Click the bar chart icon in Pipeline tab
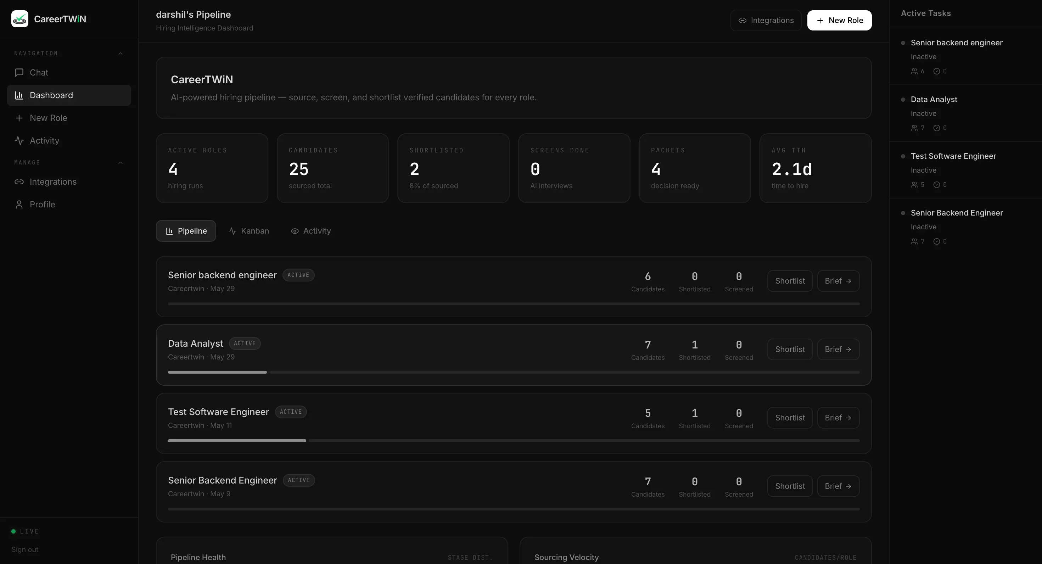This screenshot has width=1042, height=564. 169,231
